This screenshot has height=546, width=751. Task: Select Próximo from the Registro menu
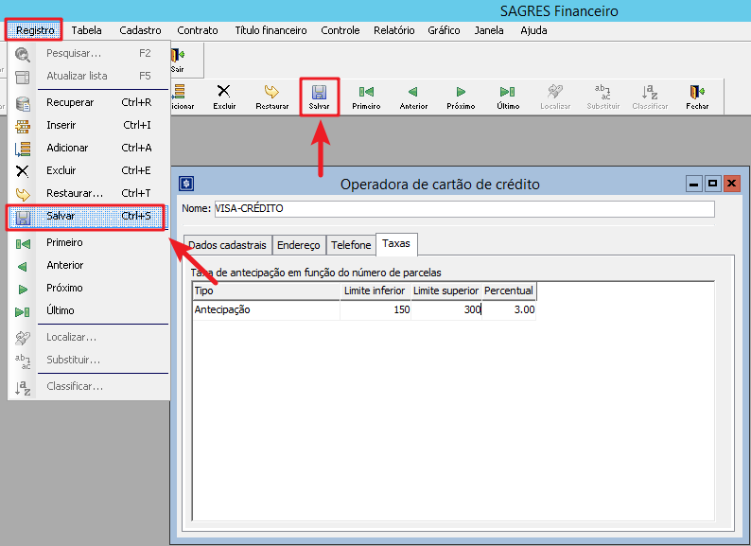point(89,288)
